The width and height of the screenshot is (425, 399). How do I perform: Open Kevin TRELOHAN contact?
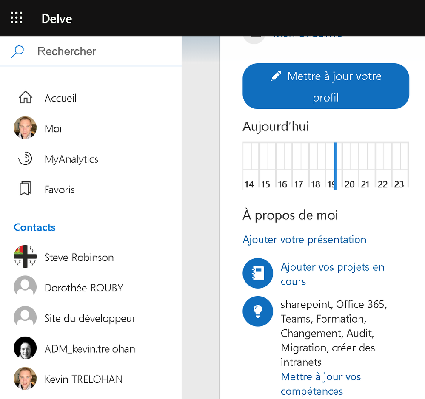83,379
